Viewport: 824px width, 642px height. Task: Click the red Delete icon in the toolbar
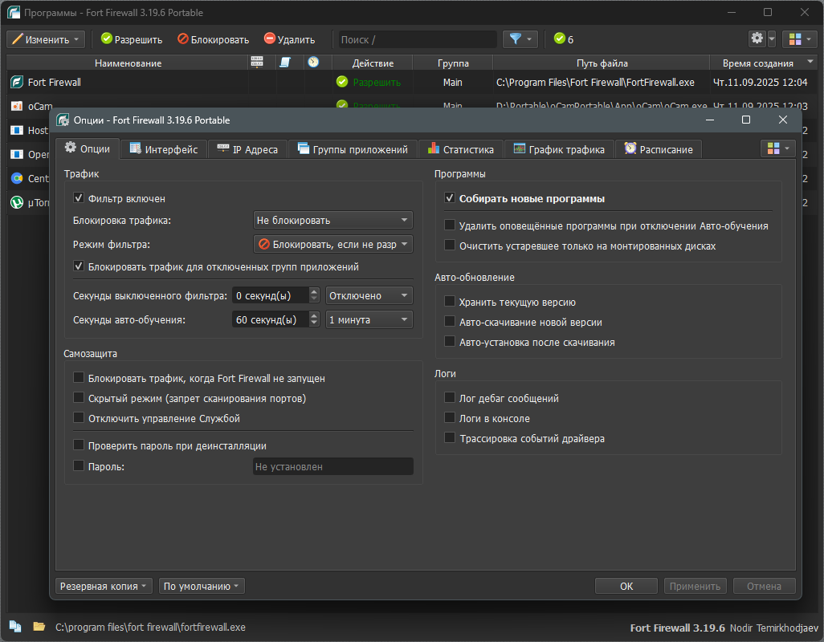(x=270, y=39)
